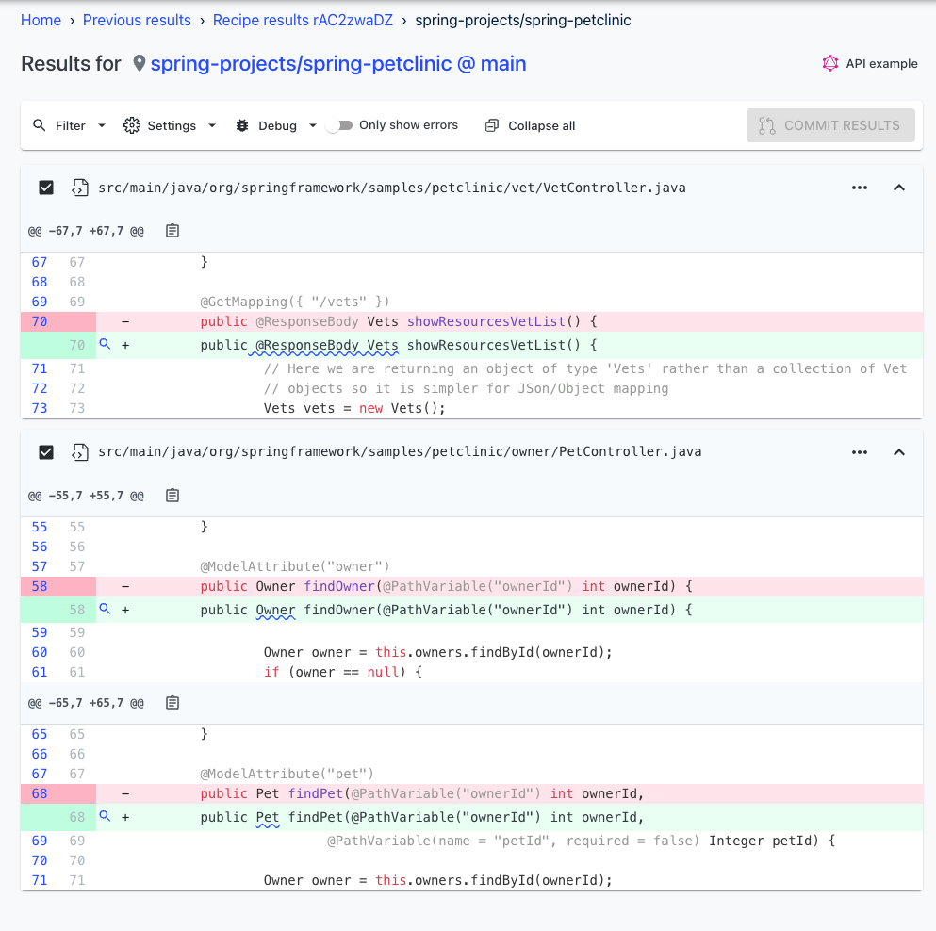The image size is (936, 931).
Task: Click Previous results
Action: 137,20
